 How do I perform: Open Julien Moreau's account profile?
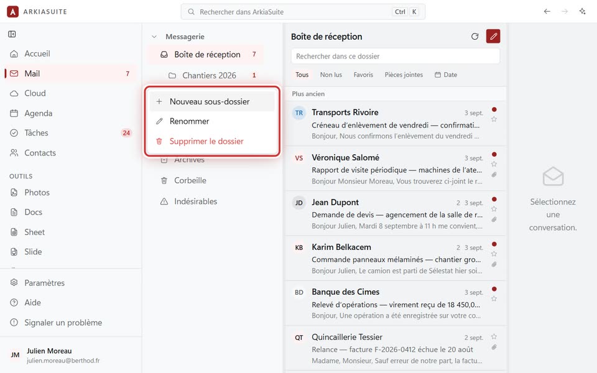pyautogui.click(x=71, y=355)
